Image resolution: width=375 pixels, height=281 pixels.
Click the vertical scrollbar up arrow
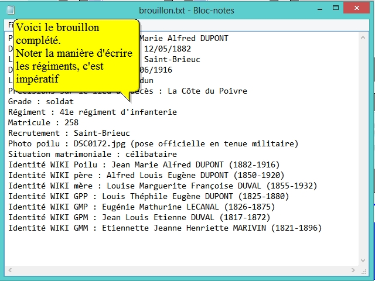[x=364, y=37]
